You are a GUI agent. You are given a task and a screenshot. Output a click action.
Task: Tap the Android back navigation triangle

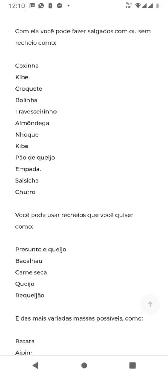[35, 365]
